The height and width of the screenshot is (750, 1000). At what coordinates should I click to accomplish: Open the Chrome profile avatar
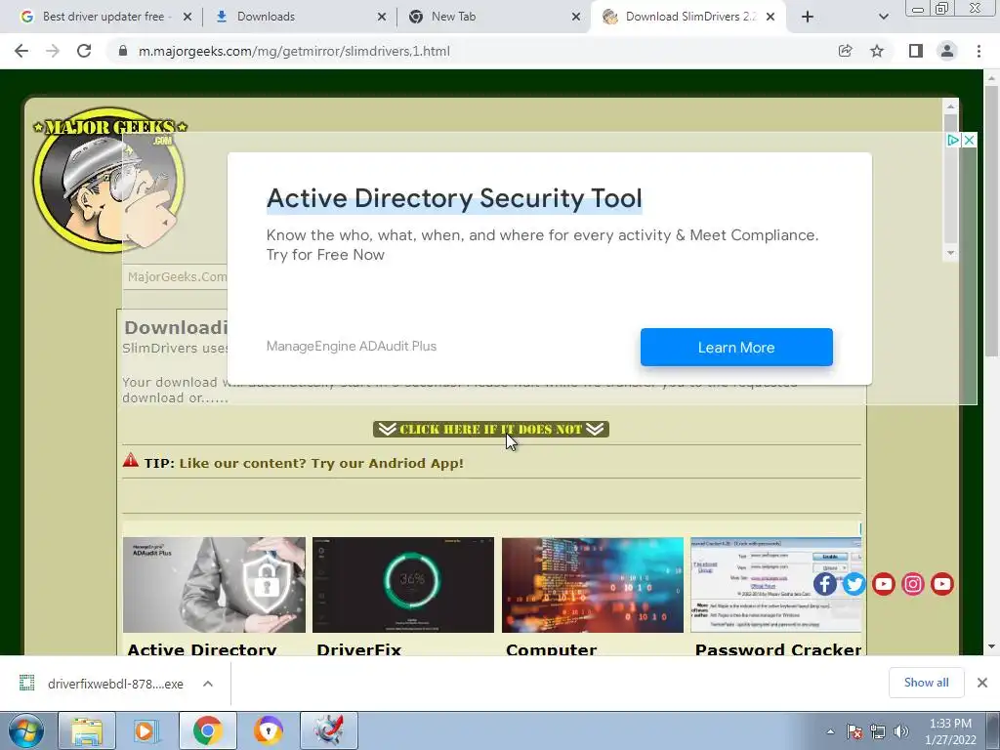click(x=947, y=51)
